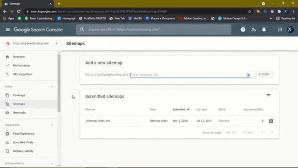Open the Fiverr bookmark
This screenshot has width=298, height=168.
point(39,18)
